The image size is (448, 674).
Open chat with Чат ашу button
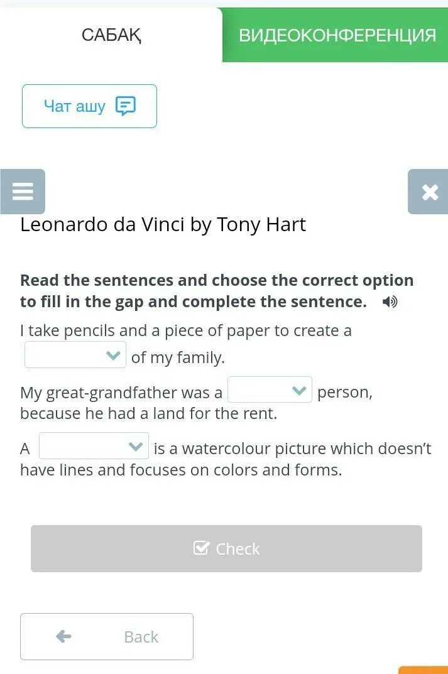(x=89, y=106)
